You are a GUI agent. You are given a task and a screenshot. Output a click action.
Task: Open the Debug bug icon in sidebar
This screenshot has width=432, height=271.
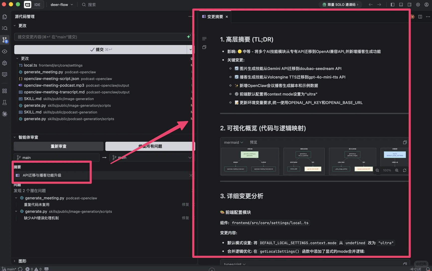click(5, 63)
